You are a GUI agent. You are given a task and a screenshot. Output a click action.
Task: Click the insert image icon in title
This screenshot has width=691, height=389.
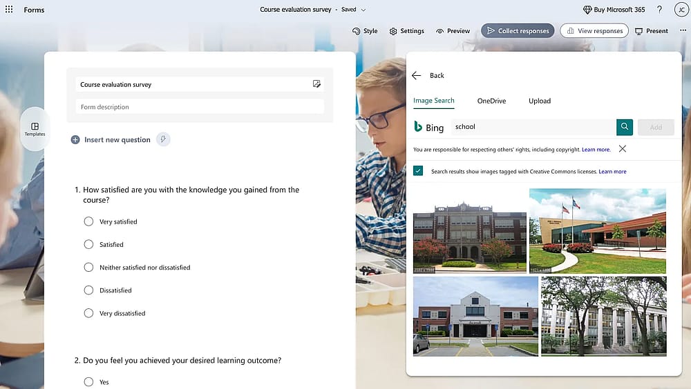[316, 83]
